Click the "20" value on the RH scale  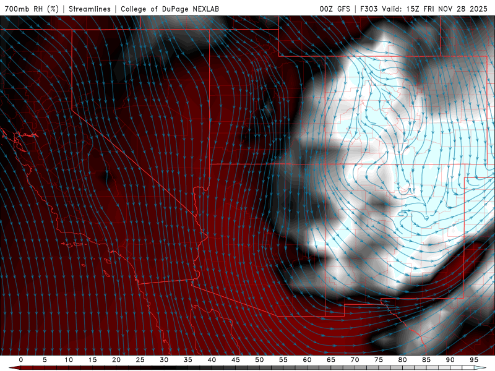coord(116,360)
